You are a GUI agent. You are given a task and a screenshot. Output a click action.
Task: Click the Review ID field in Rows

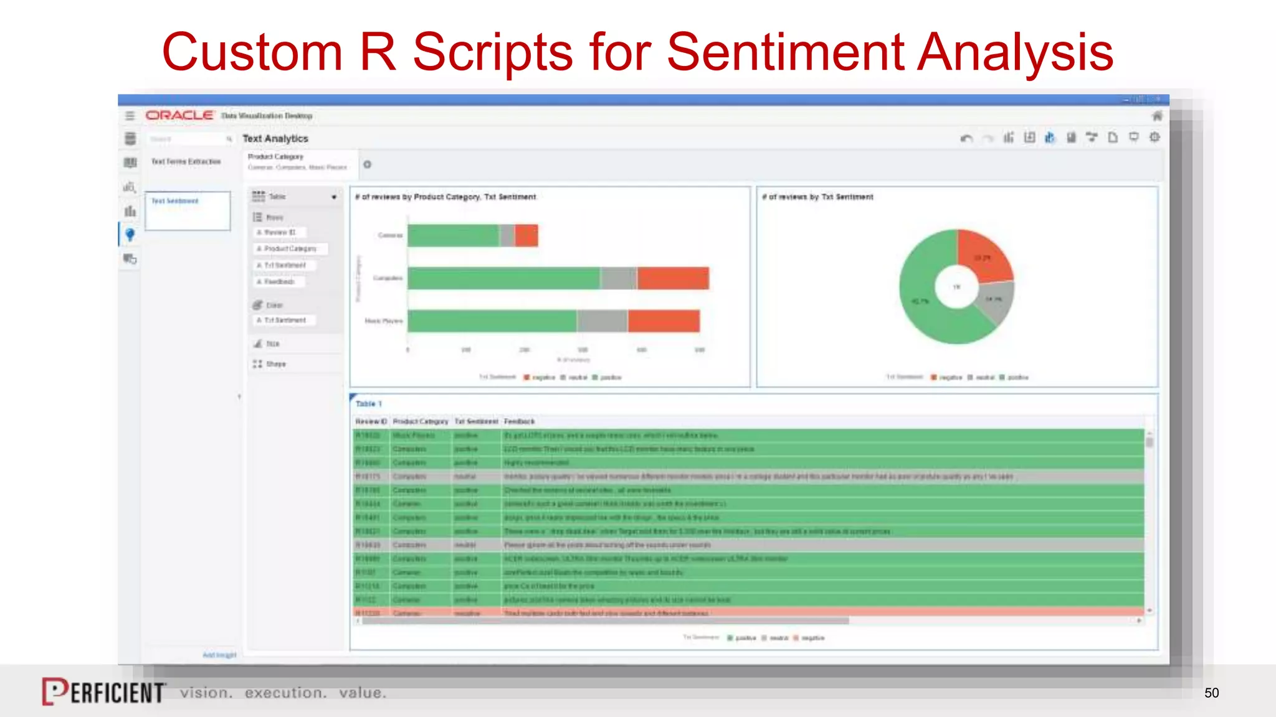pyautogui.click(x=279, y=232)
